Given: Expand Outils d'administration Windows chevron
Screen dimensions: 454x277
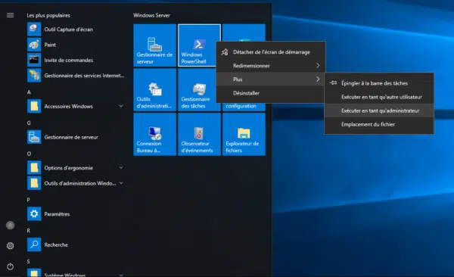Looking at the screenshot, I should pyautogui.click(x=121, y=183).
